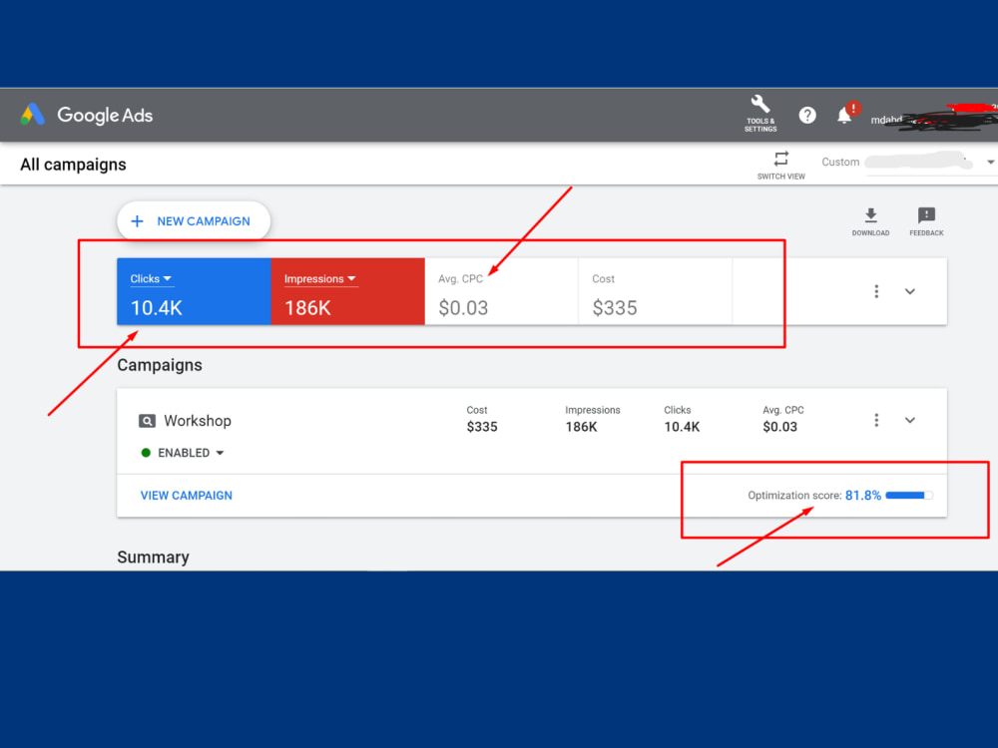
Task: Click the Workshop row Clicks 10.4K value
Action: pos(682,427)
